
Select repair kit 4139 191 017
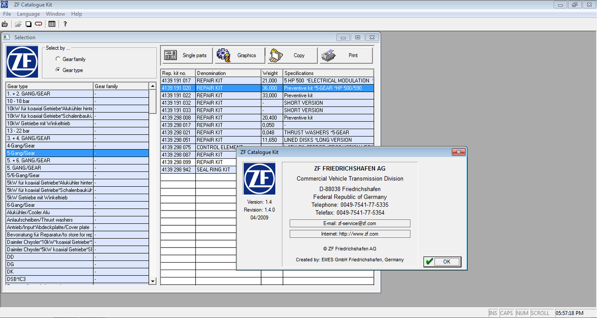click(x=267, y=81)
